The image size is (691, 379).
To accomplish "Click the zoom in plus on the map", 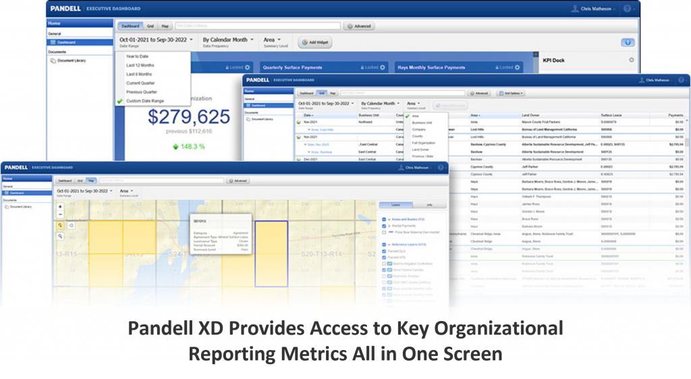I will [60, 206].
